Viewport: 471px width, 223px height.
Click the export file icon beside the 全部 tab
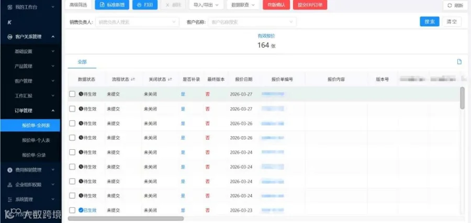pos(459,62)
